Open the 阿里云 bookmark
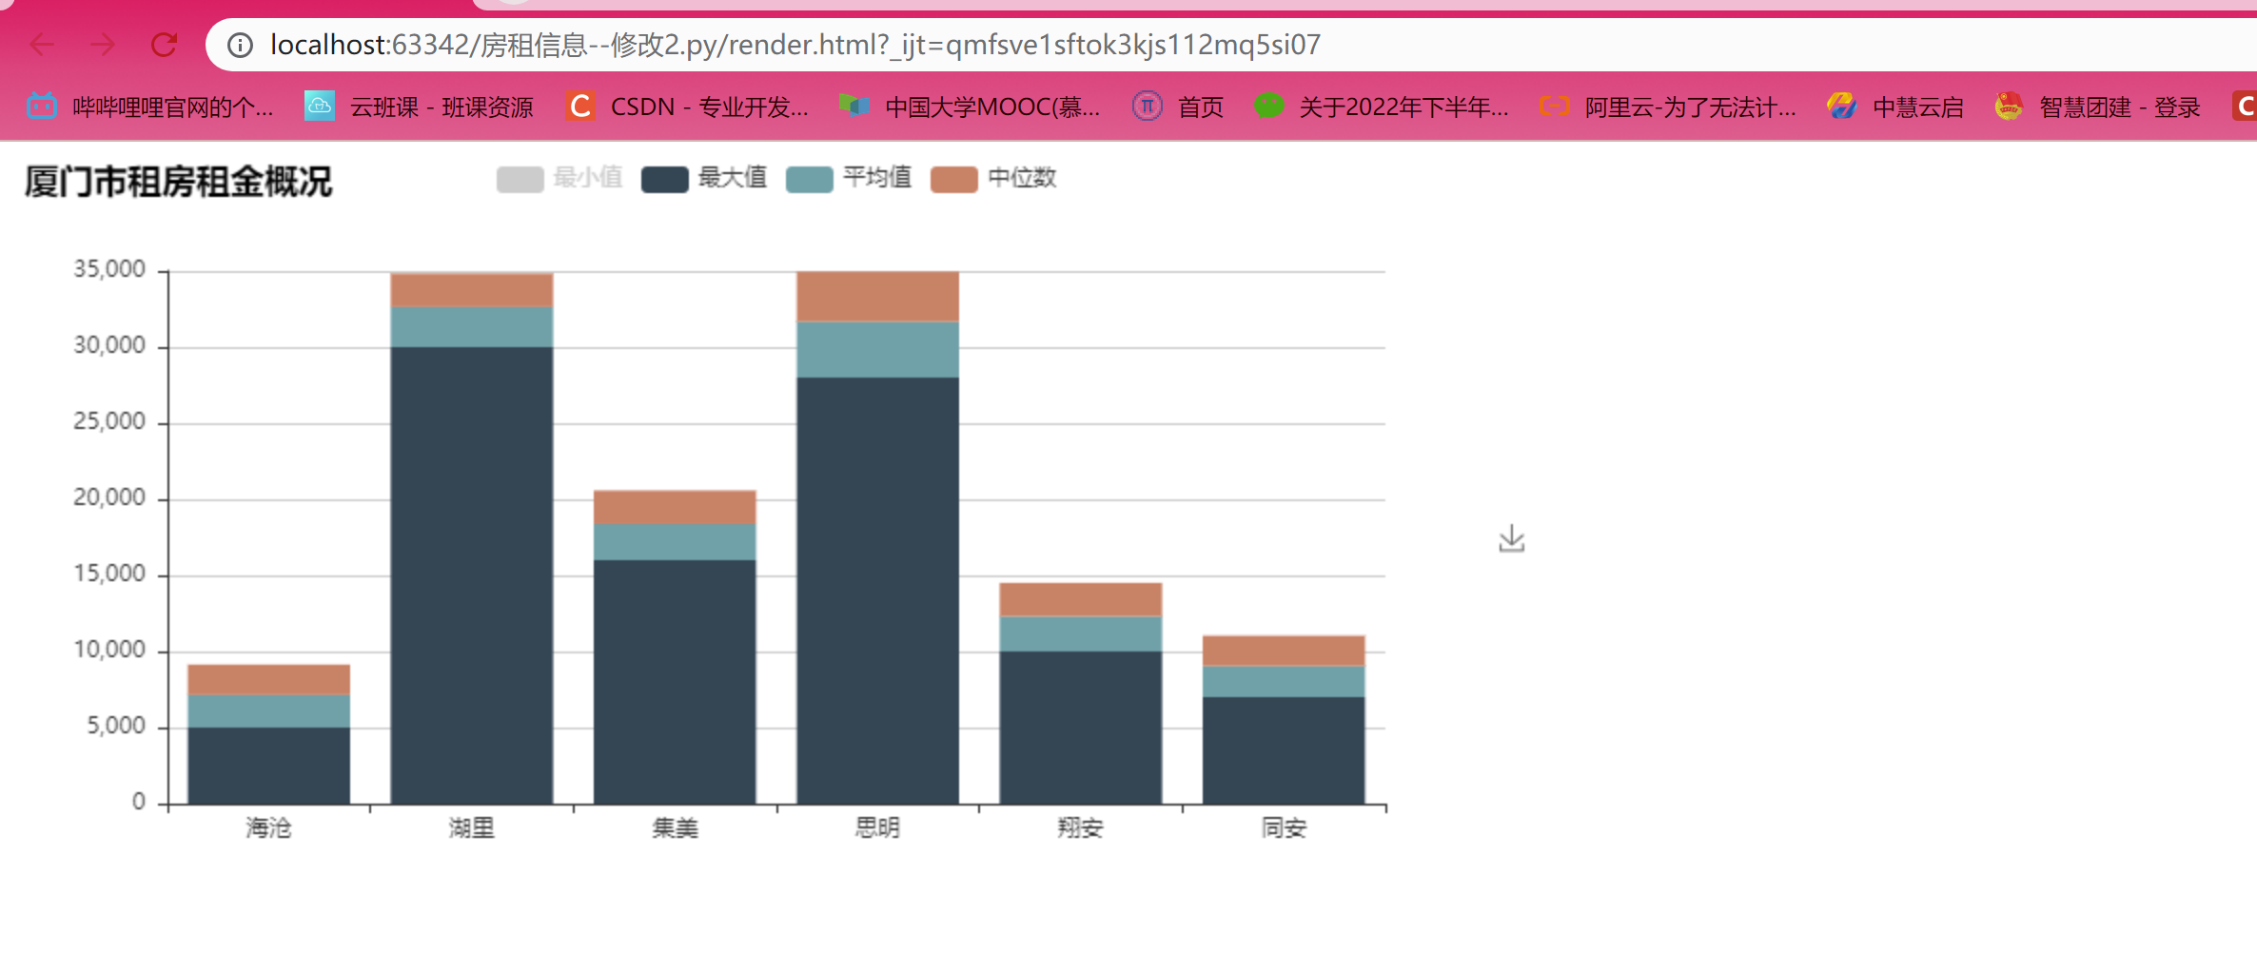This screenshot has width=2257, height=972. [1668, 107]
